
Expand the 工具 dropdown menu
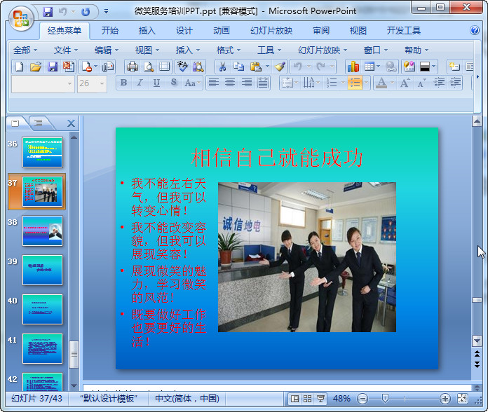coord(269,50)
